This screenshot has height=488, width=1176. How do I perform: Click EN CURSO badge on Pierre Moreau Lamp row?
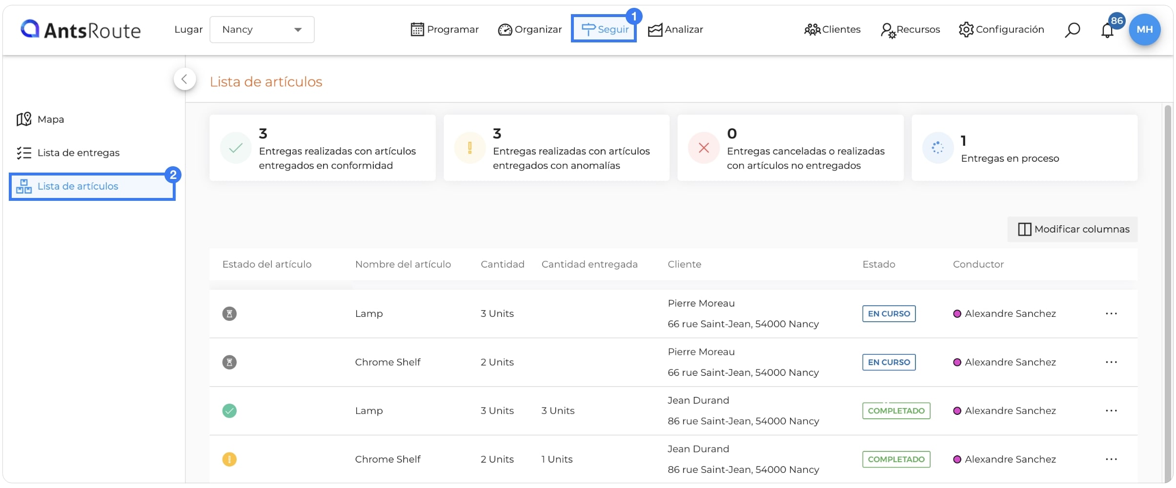pos(889,313)
